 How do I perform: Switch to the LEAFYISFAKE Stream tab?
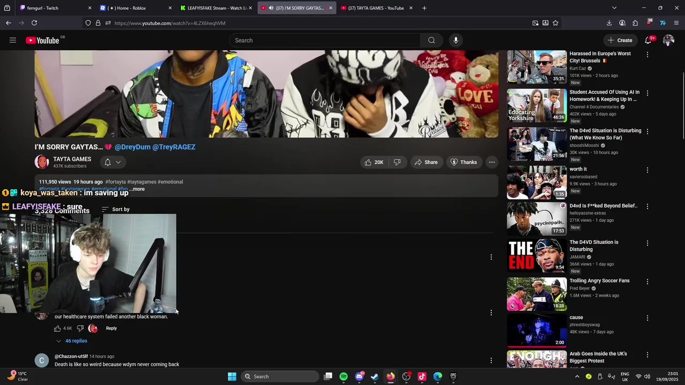[x=216, y=8]
